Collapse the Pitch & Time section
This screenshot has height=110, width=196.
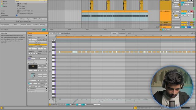(46, 63)
